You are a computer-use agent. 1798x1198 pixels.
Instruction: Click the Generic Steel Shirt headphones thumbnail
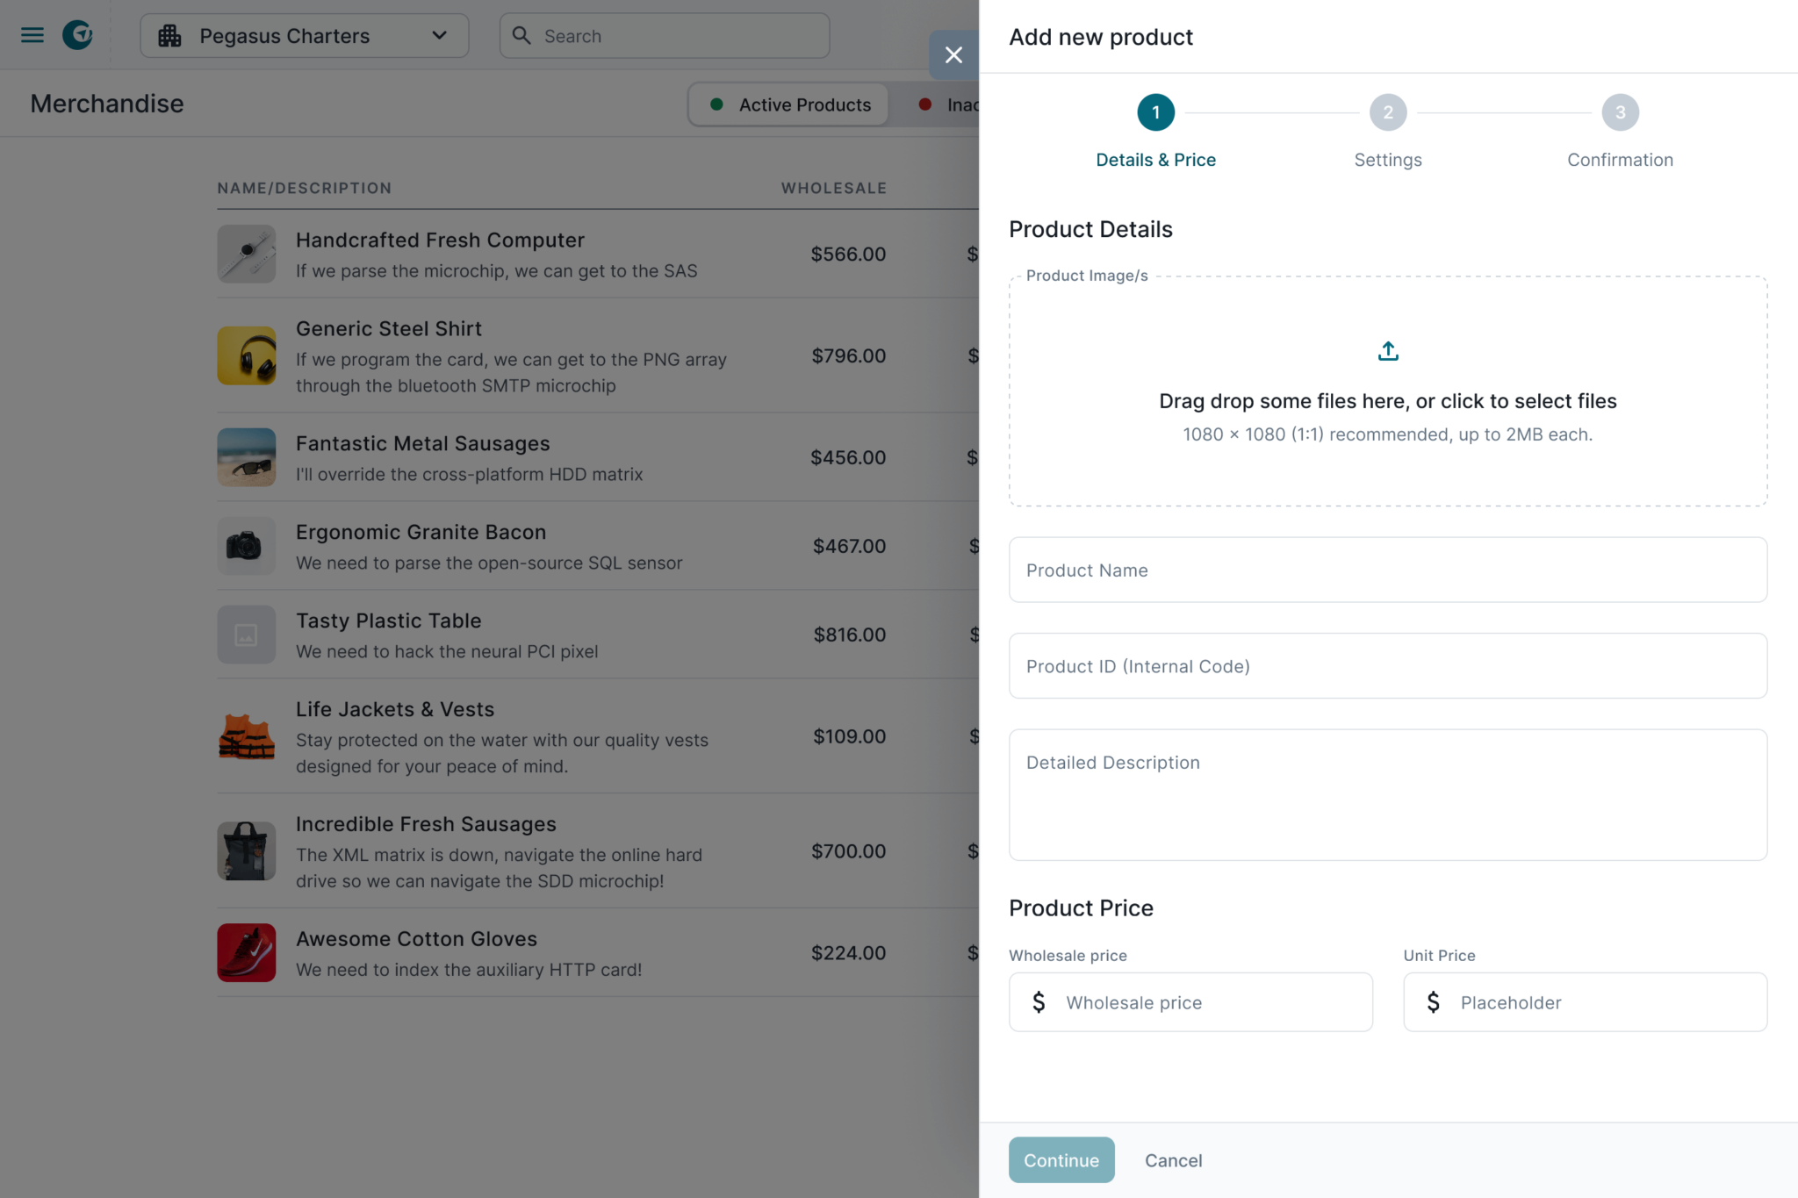coord(246,355)
